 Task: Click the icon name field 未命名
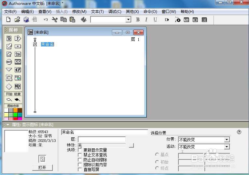104,132
